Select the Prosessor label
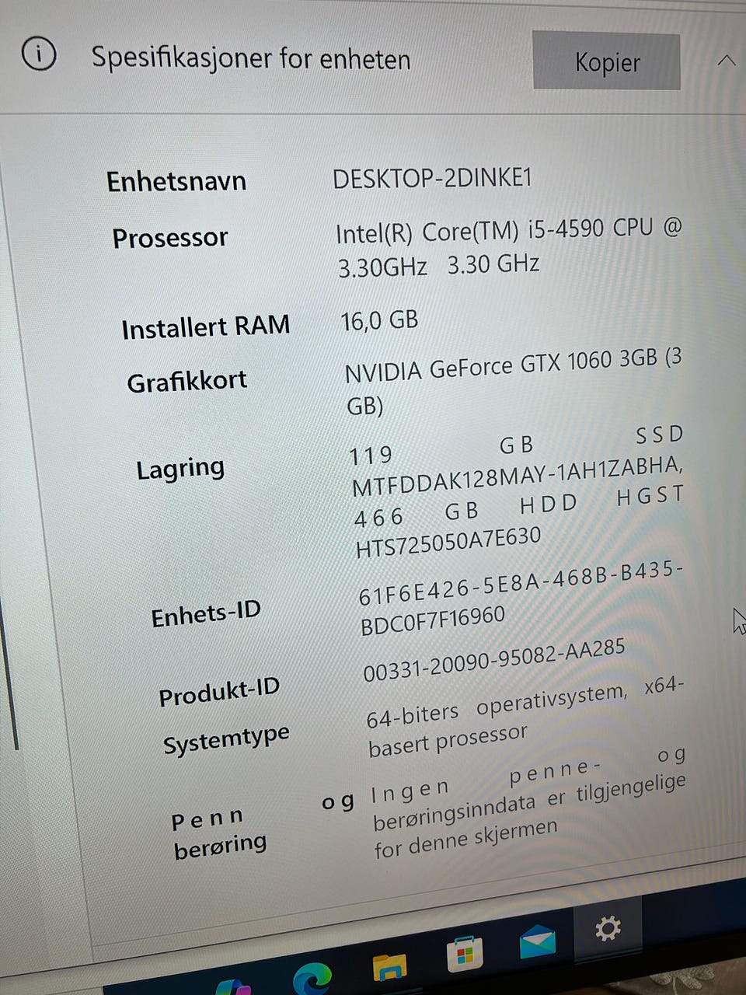 coord(170,238)
